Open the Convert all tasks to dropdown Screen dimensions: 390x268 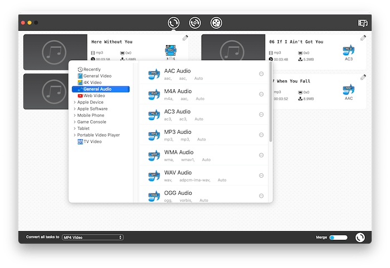coord(92,237)
